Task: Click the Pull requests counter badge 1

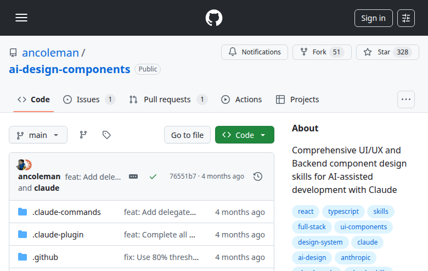Action: pyautogui.click(x=202, y=99)
